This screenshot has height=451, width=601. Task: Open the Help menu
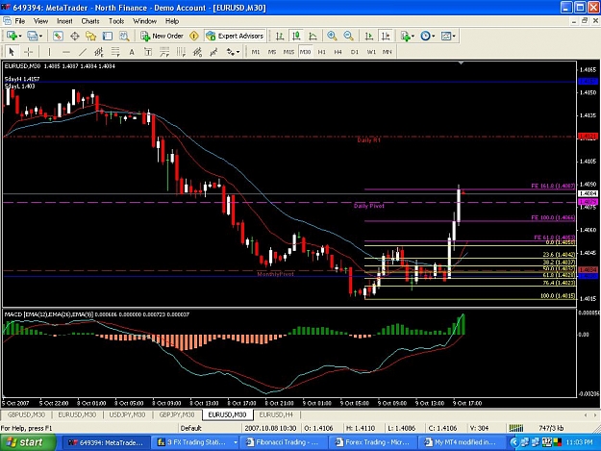(x=172, y=21)
